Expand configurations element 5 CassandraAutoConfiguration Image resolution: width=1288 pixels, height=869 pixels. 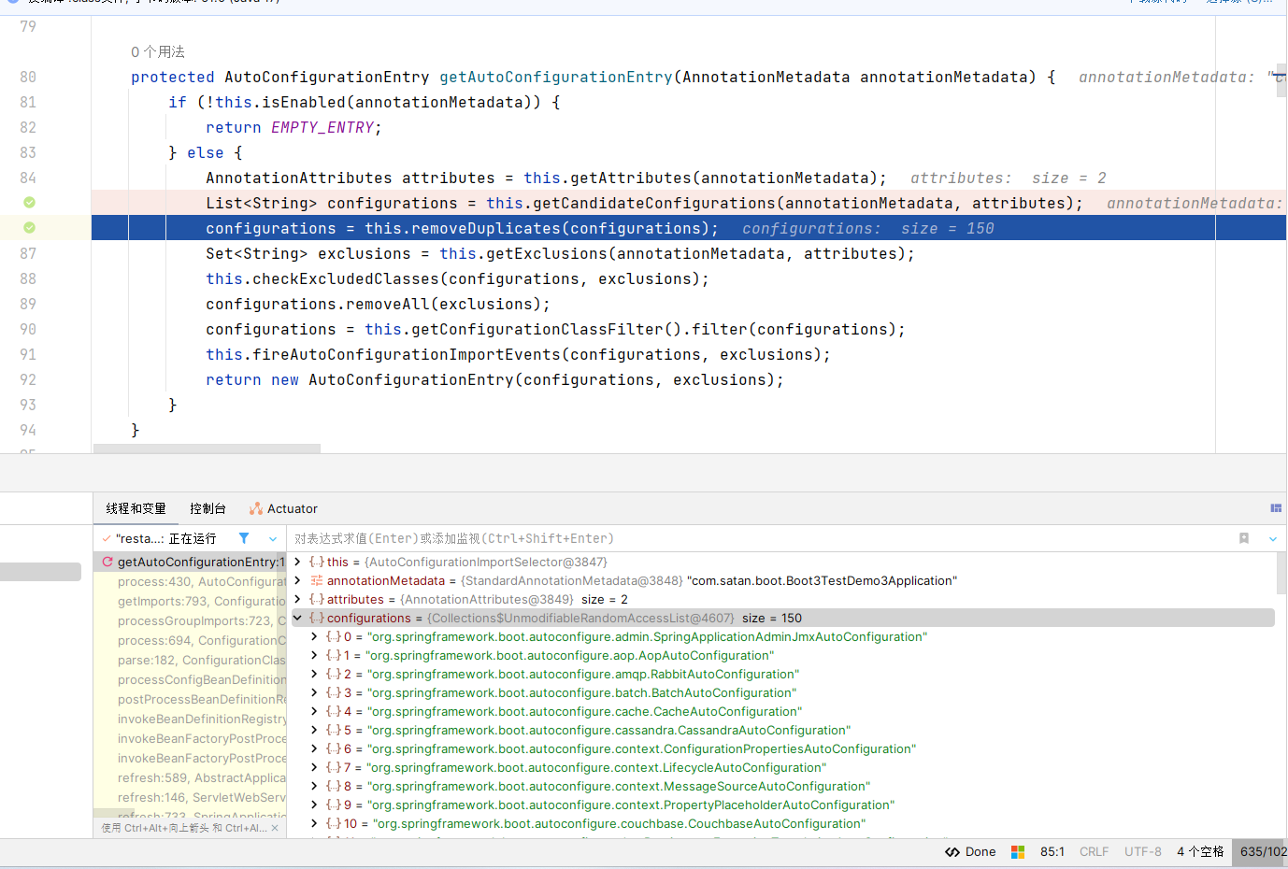click(314, 730)
